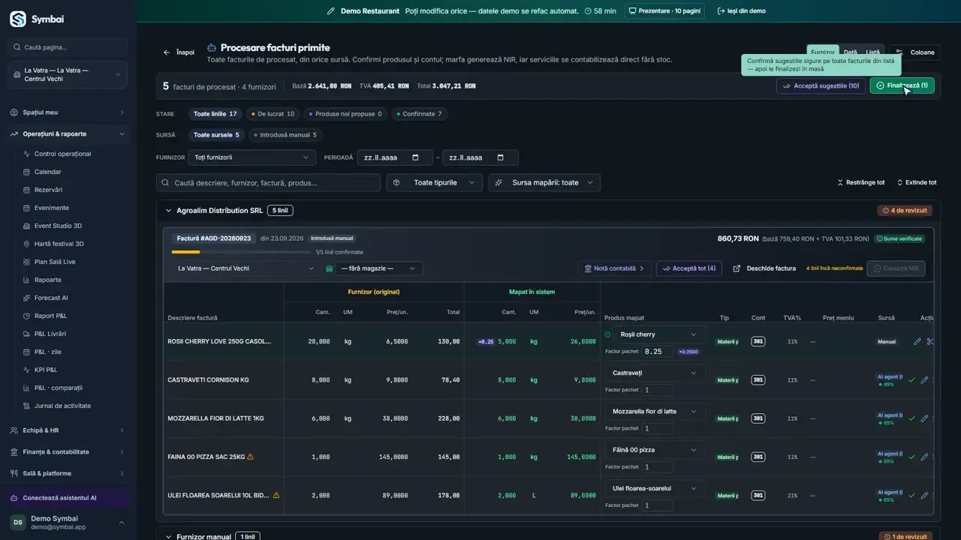Click the pencil icon beside Demo Restaurant
The height and width of the screenshot is (540, 961).
[331, 11]
